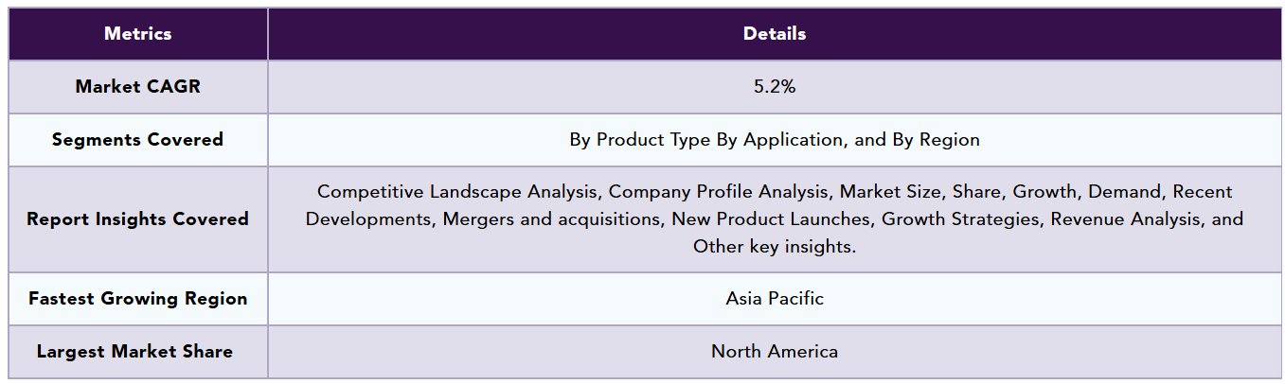The image size is (1285, 384).
Task: Select the Report Insights Covered label
Action: pos(138,219)
